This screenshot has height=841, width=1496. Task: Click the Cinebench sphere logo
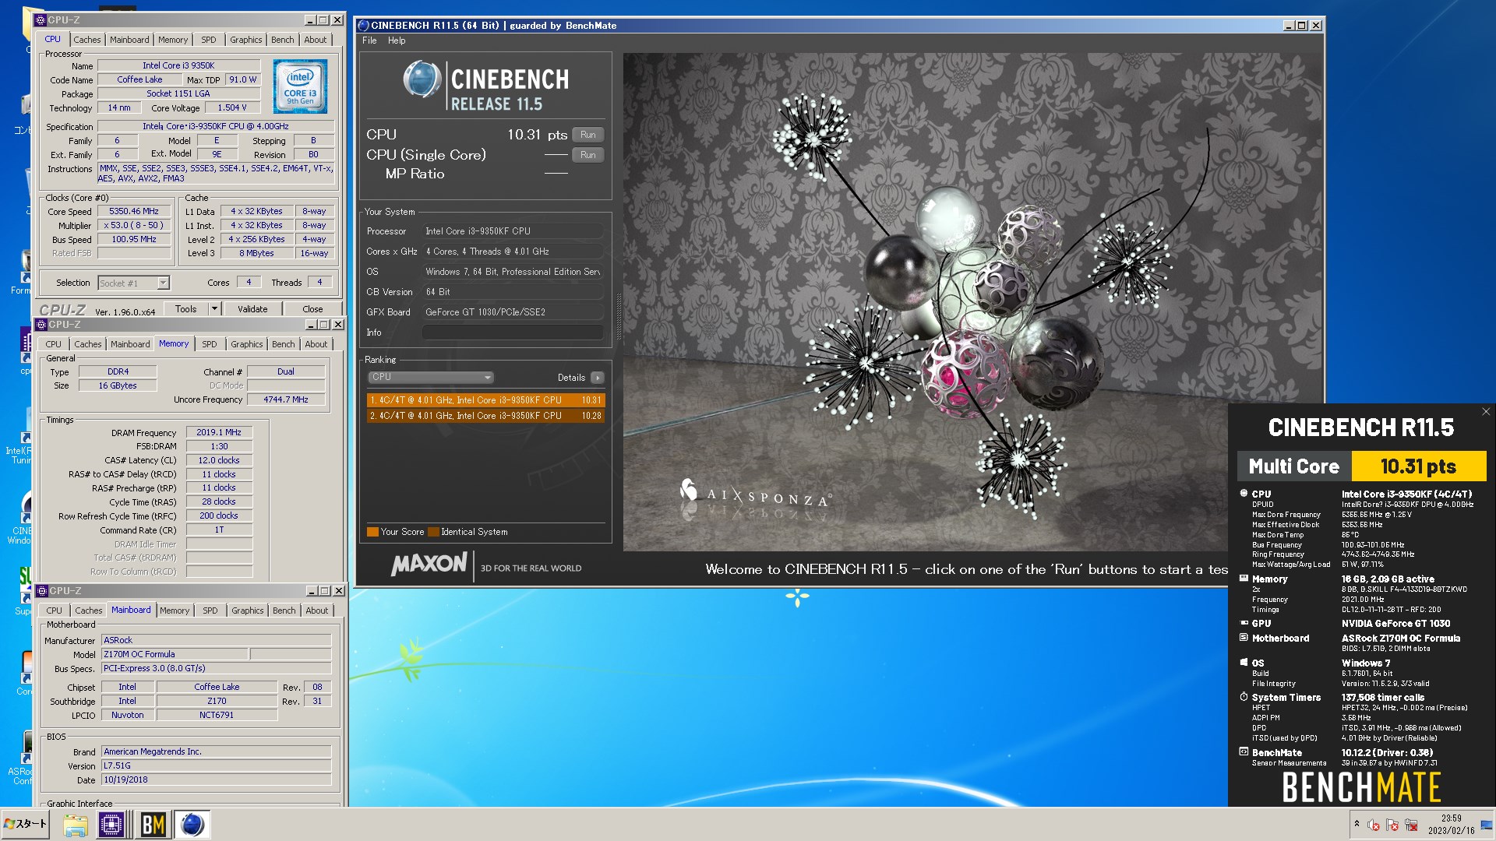(422, 79)
